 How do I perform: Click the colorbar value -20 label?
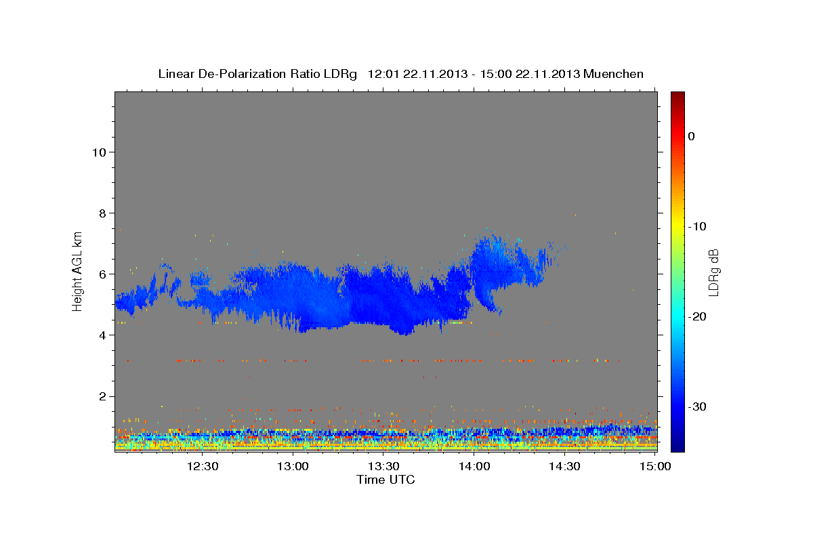(697, 316)
